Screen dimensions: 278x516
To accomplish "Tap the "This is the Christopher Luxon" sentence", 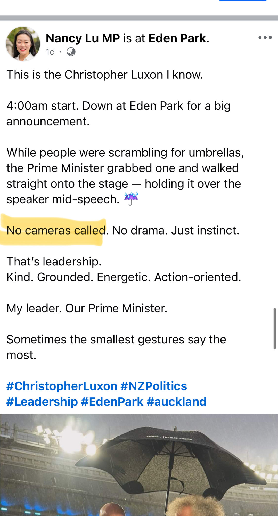I will tap(104, 75).
